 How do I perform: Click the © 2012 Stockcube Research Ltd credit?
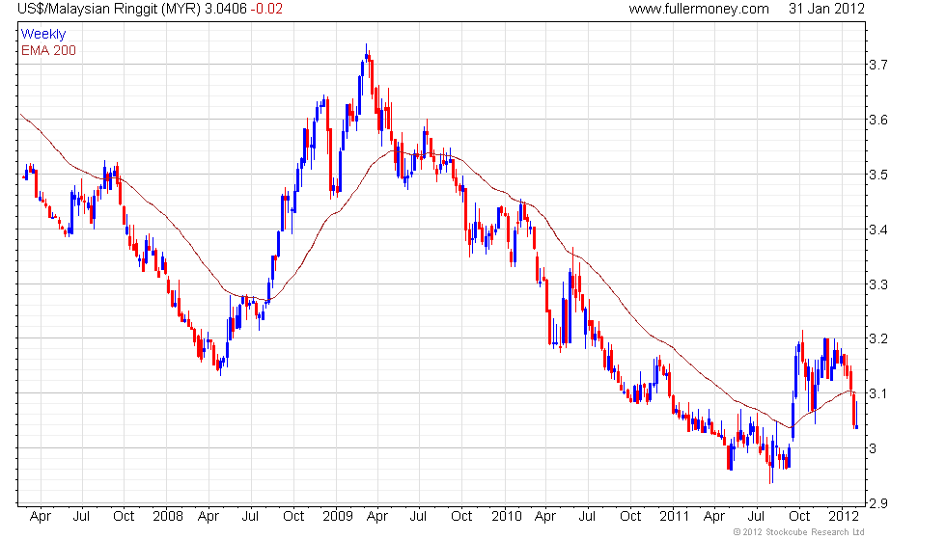(x=798, y=532)
